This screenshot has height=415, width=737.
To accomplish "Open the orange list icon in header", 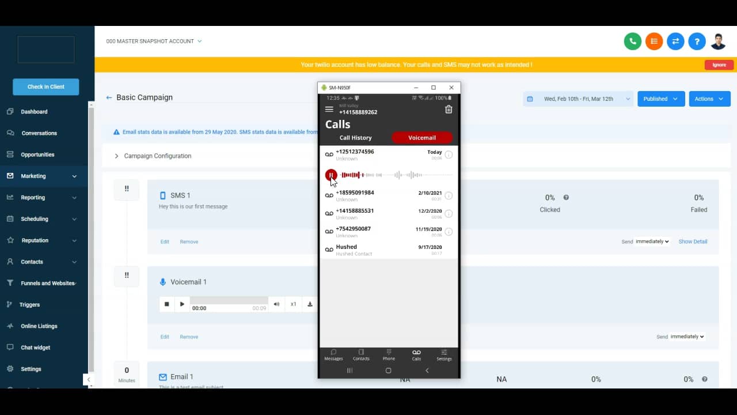I will [x=654, y=41].
